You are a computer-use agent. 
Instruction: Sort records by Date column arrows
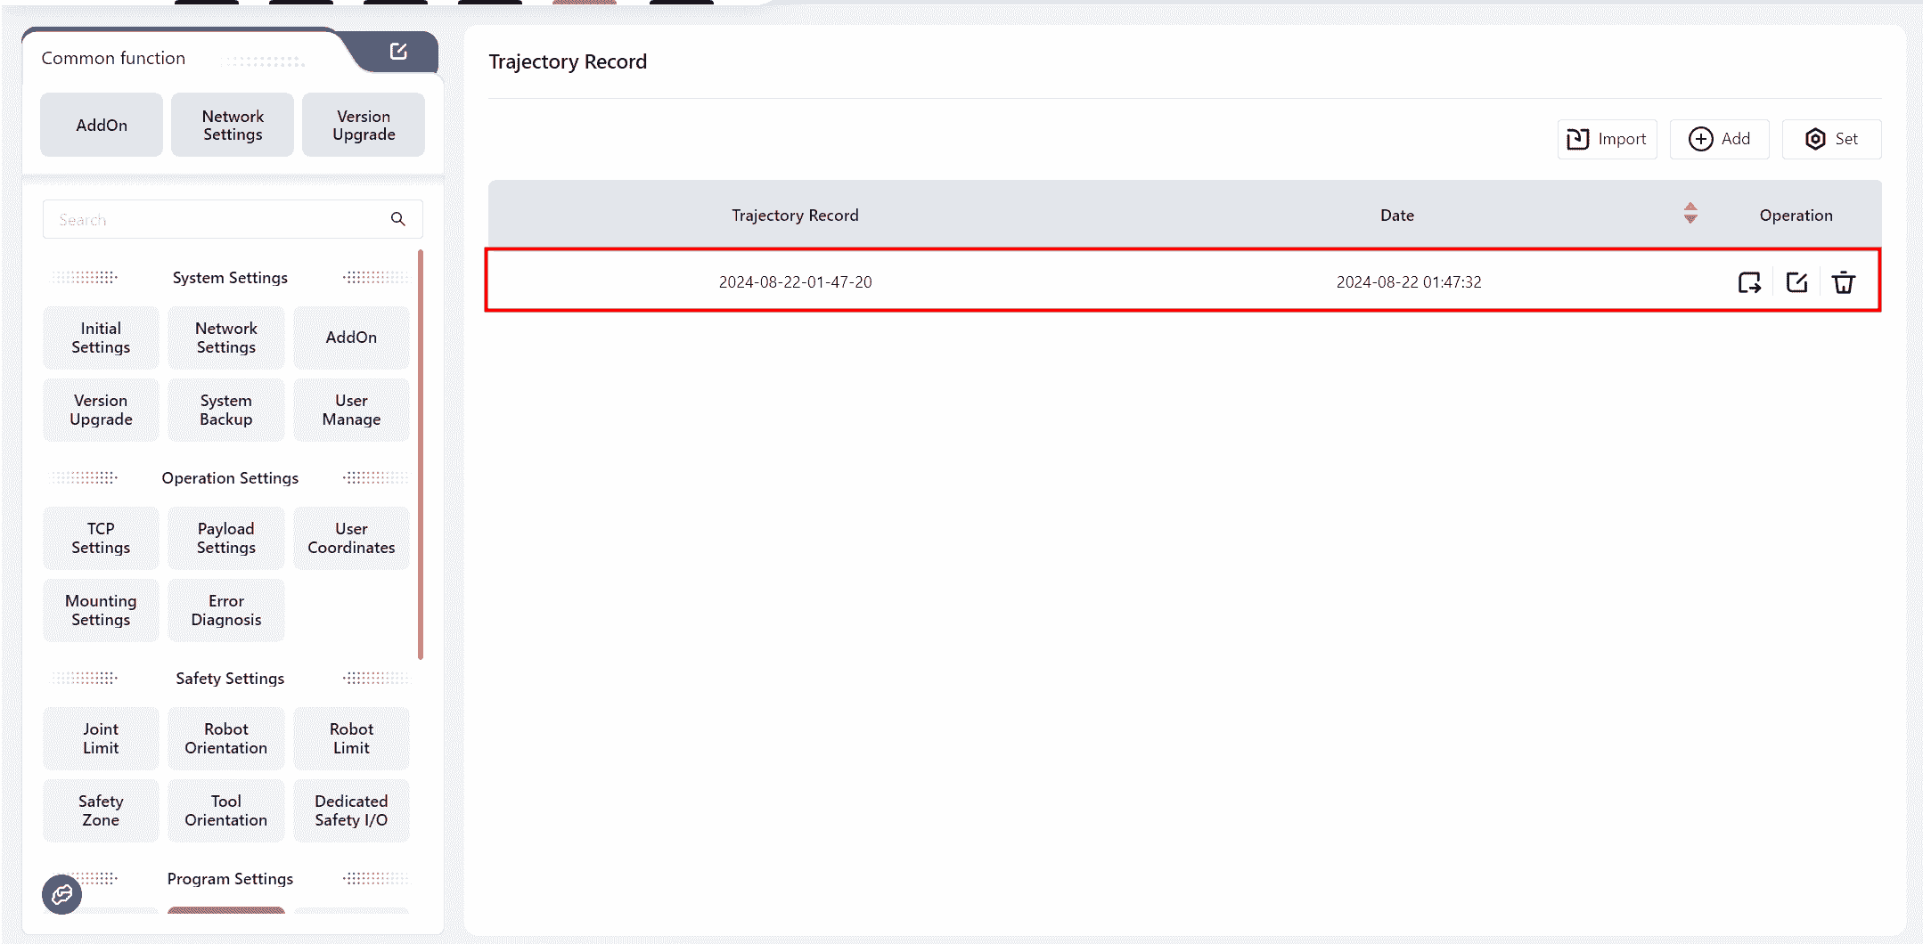click(x=1690, y=214)
